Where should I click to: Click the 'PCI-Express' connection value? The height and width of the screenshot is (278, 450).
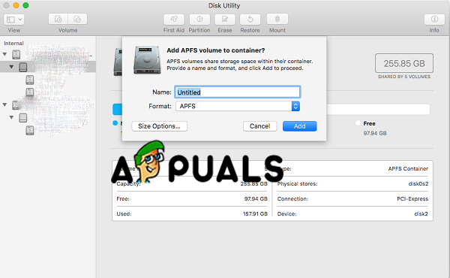412,198
